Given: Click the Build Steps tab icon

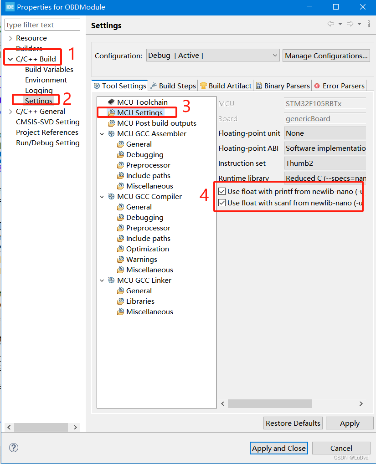Looking at the screenshot, I should point(154,86).
